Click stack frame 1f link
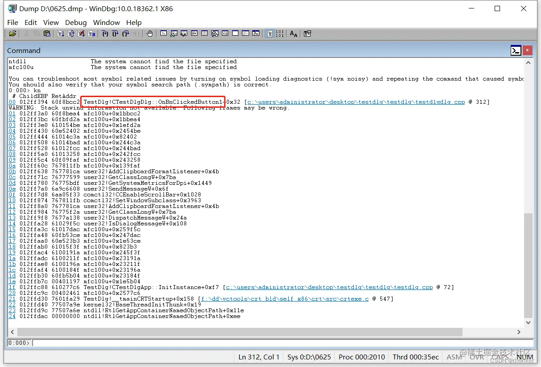The height and width of the screenshot is (367, 541). pyautogui.click(x=12, y=287)
